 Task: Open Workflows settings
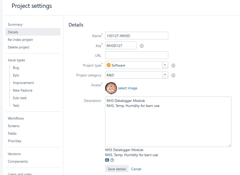[16, 118]
